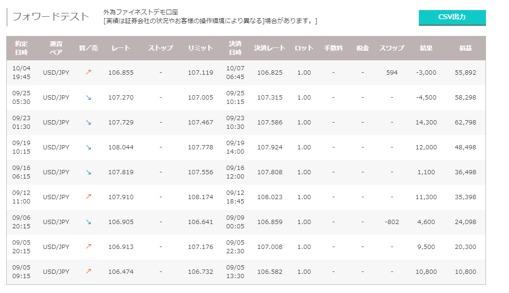Click the sell arrow icon for 09/19 trade
The width and height of the screenshot is (509, 293).
point(88,147)
